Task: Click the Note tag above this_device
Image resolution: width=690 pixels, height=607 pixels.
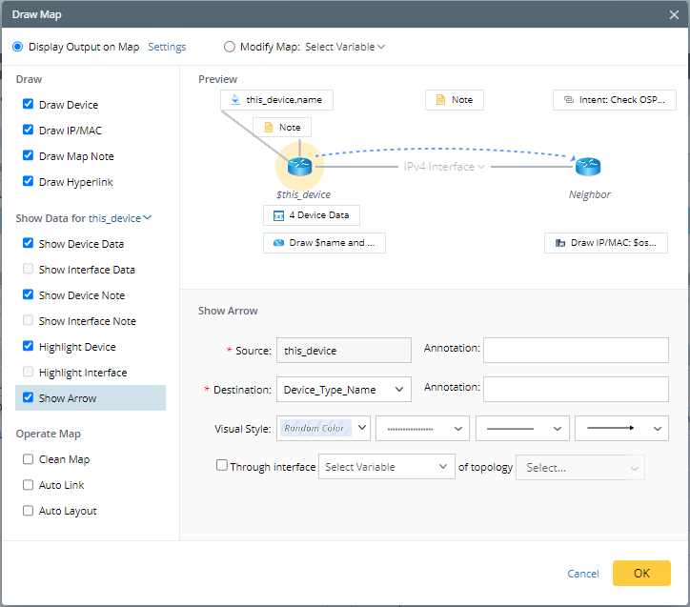Action: click(x=281, y=127)
